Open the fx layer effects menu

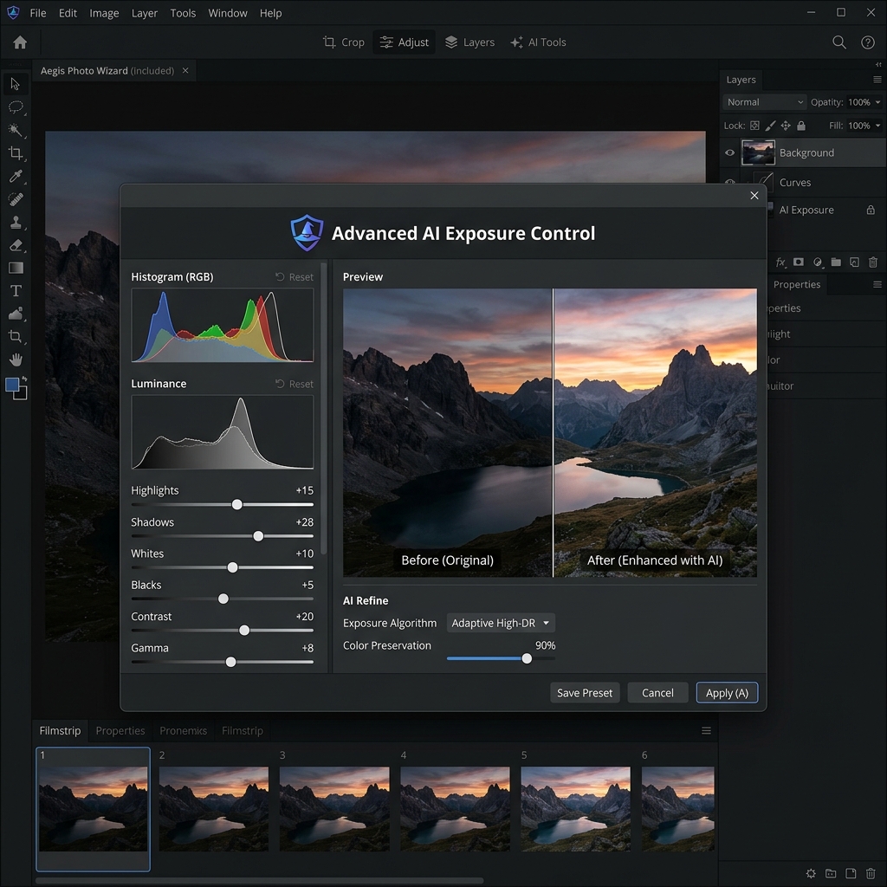[780, 262]
